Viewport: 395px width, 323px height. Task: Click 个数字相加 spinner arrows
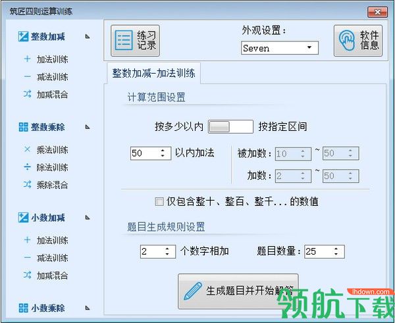click(x=167, y=251)
